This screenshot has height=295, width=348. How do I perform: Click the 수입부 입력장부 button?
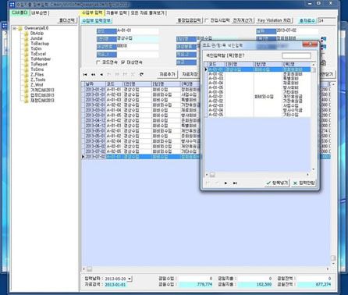tap(96, 20)
